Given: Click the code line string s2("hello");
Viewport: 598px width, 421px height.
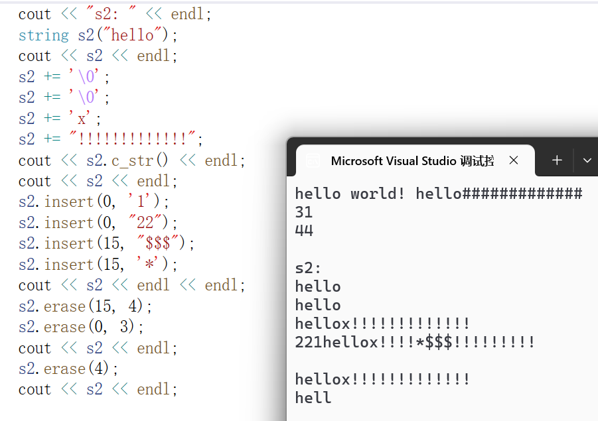Looking at the screenshot, I should click(98, 35).
